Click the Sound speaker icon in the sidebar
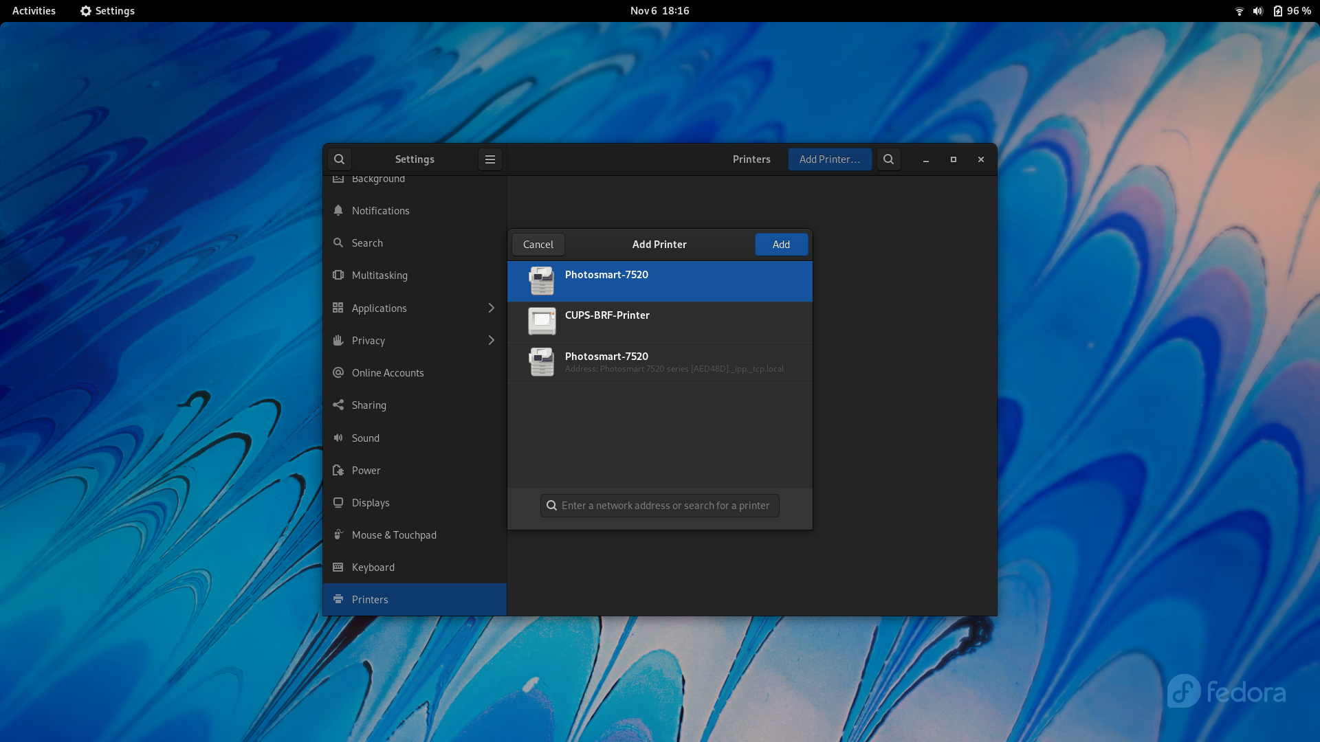Image resolution: width=1320 pixels, height=742 pixels. (338, 438)
